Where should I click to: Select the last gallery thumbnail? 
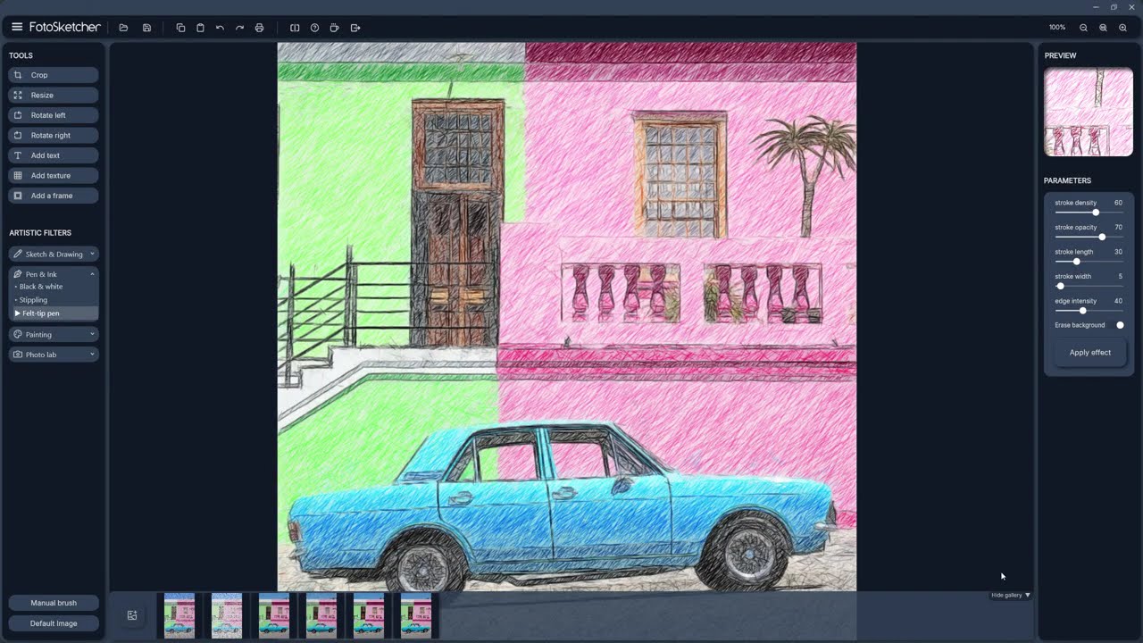tap(416, 615)
